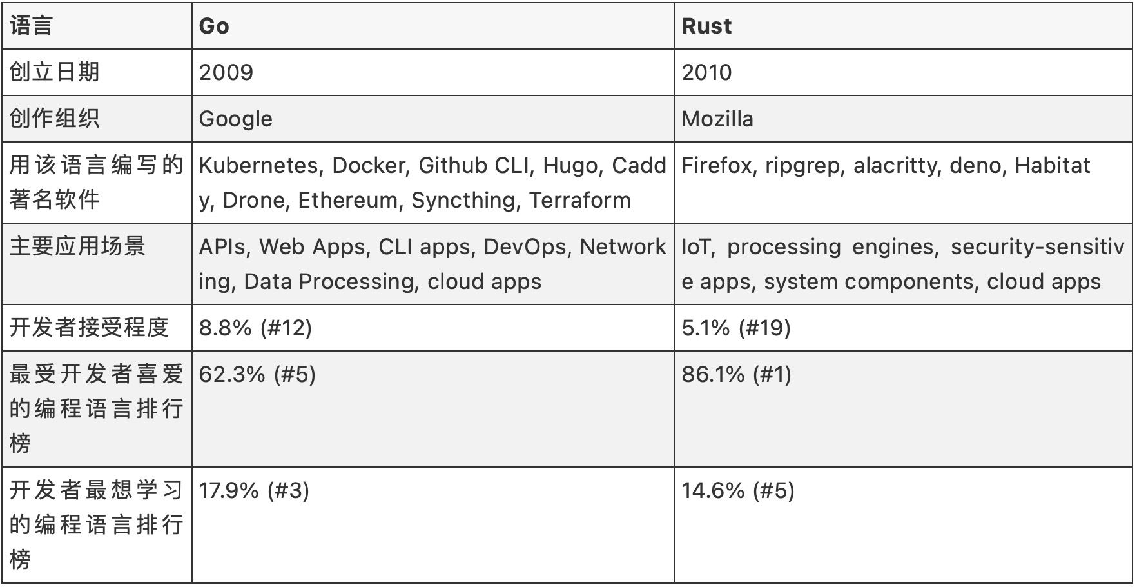Click the cell listing Kubernetes, Docker software
Screen dimensions: 1137x587
click(432, 183)
